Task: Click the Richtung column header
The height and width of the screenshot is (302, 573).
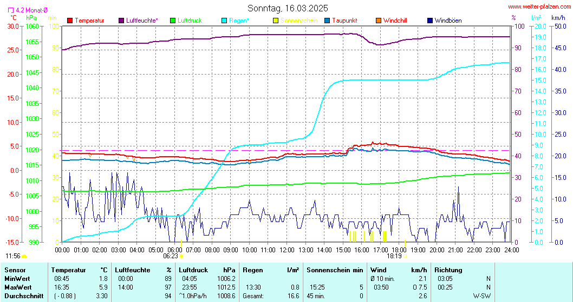Action: pos(448,270)
